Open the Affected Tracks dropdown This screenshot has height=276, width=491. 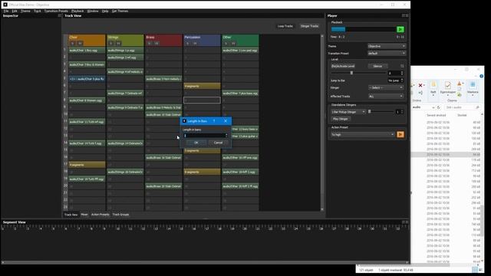(386, 97)
